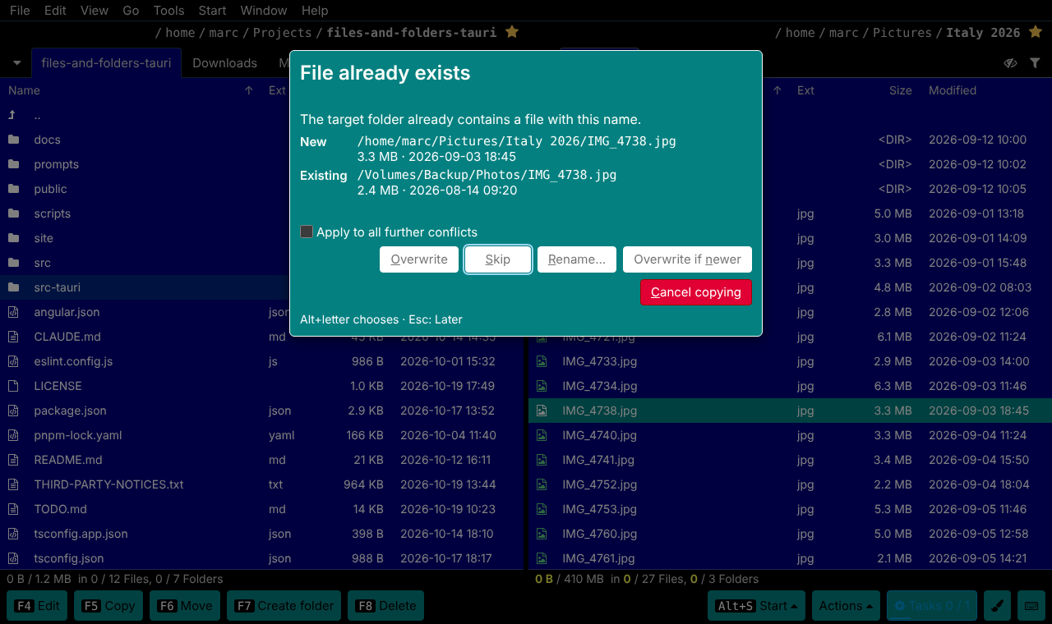Viewport: 1052px width, 624px height.
Task: Click the image icon of IMG_4738.jpg
Action: pyautogui.click(x=542, y=411)
